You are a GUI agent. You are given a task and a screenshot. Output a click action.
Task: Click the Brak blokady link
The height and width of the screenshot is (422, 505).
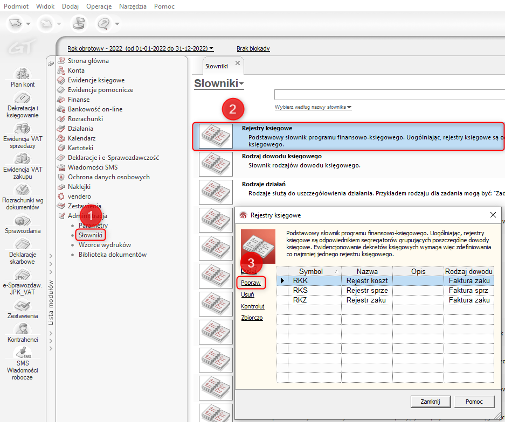pos(253,48)
